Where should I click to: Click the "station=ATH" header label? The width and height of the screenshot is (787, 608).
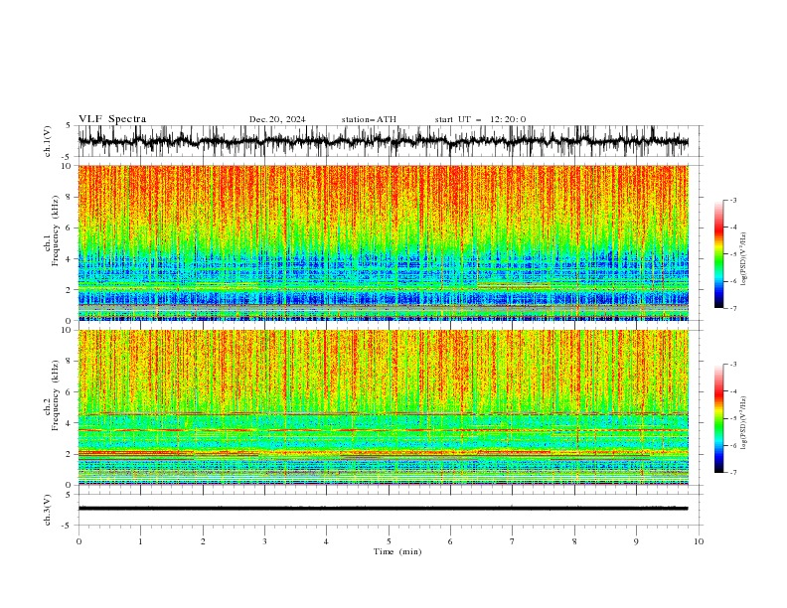tap(369, 119)
